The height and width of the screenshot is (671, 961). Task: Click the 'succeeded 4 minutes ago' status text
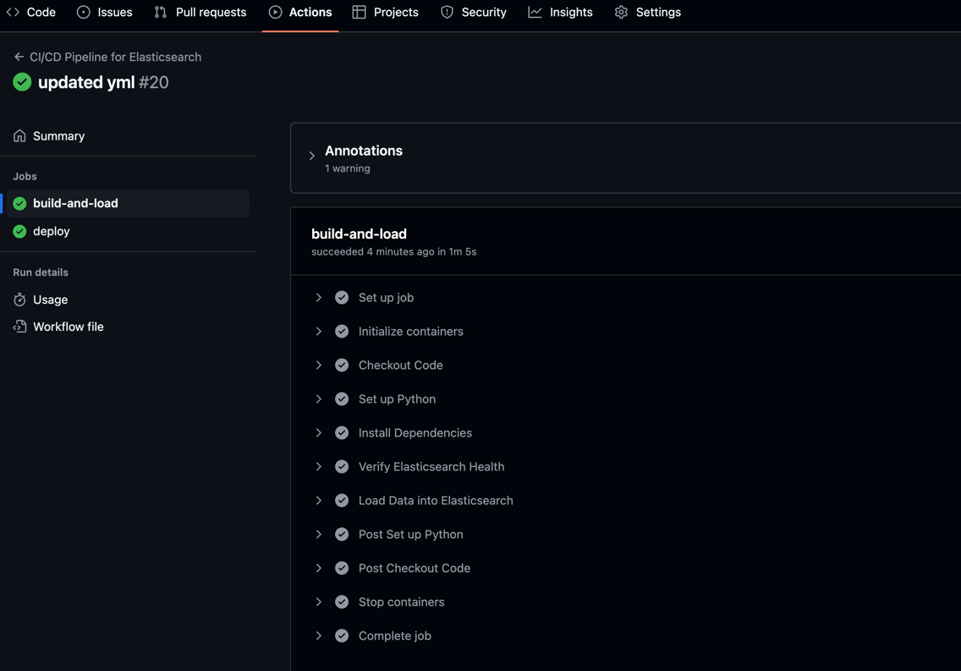coord(393,252)
